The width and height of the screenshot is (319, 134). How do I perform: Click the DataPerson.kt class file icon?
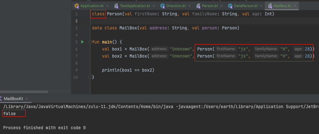point(230,6)
